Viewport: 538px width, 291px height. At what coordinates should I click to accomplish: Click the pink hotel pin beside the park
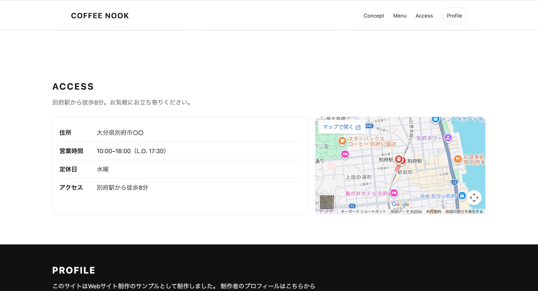(x=345, y=154)
